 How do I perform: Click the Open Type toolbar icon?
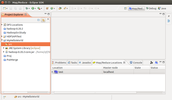(60, 8)
